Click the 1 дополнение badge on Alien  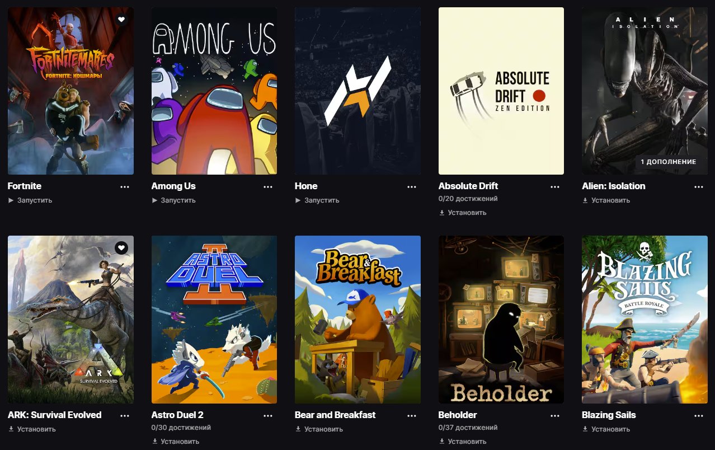tap(668, 162)
